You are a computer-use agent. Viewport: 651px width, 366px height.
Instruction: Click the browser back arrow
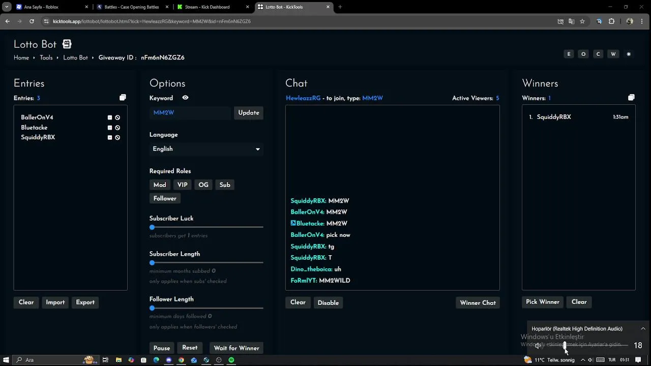coord(7,21)
